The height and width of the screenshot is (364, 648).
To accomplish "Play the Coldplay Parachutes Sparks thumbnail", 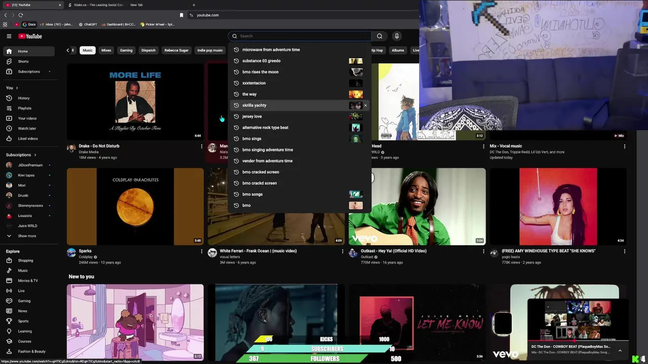I will click(135, 206).
